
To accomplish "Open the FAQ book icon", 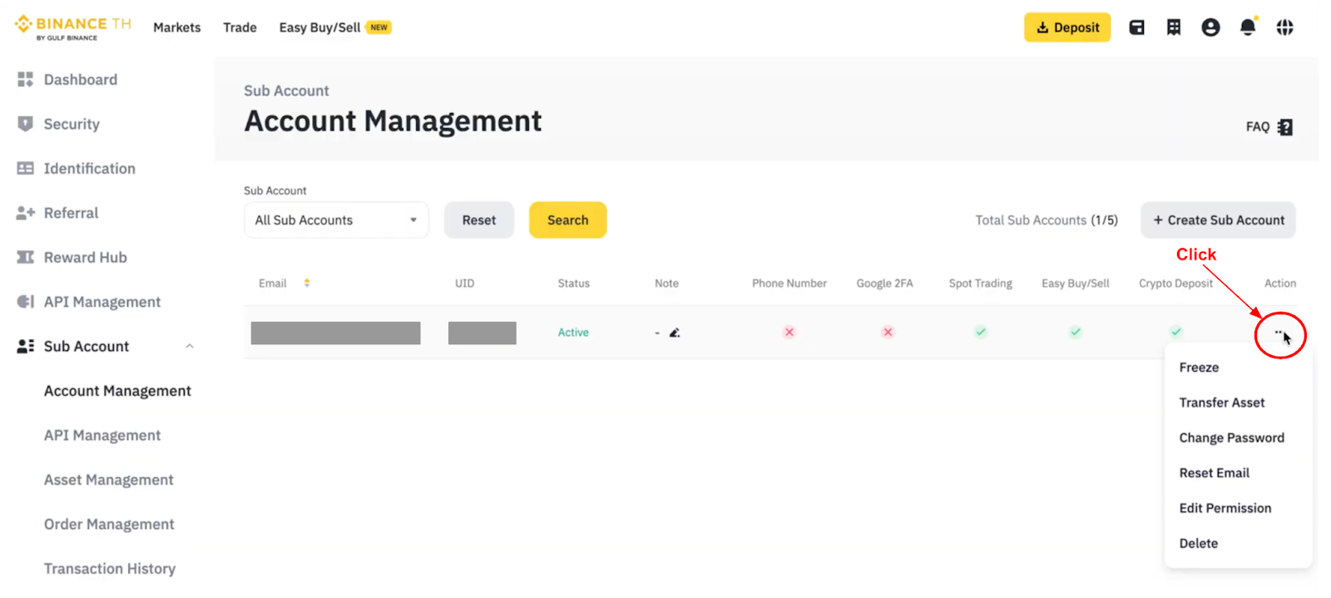I will (1285, 127).
